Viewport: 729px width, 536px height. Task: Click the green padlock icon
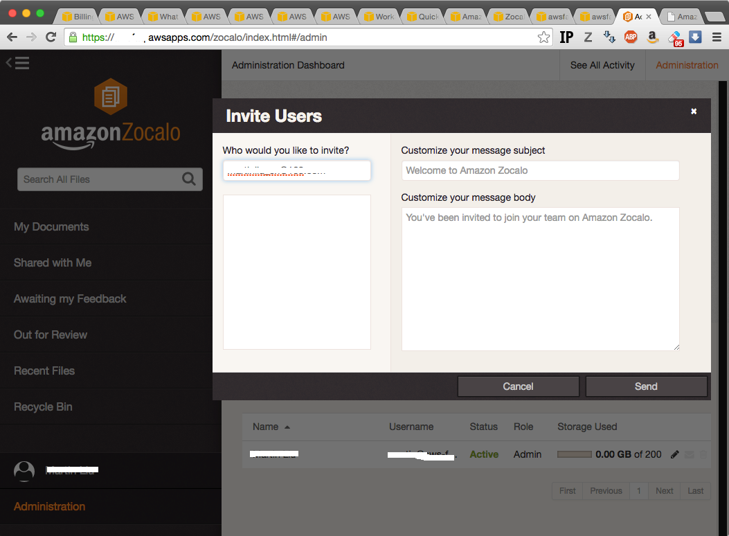coord(73,37)
